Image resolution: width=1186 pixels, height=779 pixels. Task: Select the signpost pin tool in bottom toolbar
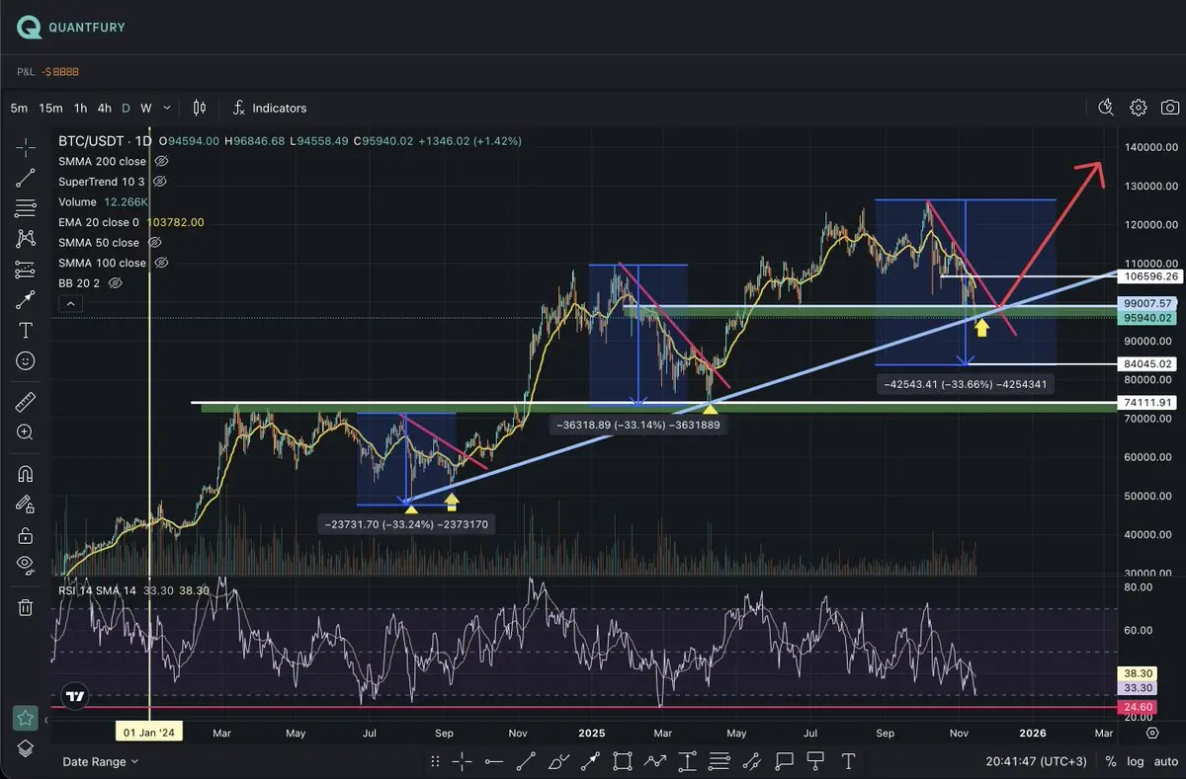pyautogui.click(x=816, y=761)
